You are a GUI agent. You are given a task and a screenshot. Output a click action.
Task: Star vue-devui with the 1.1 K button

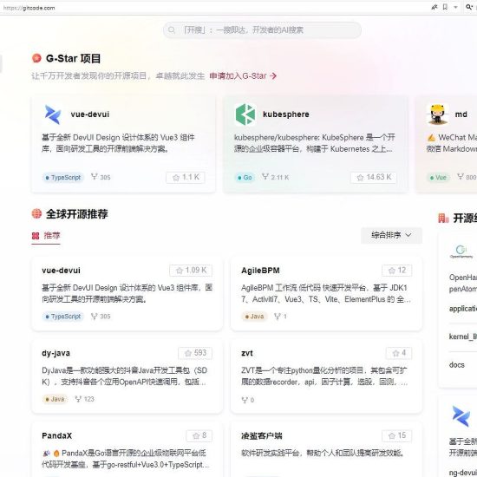[186, 177]
